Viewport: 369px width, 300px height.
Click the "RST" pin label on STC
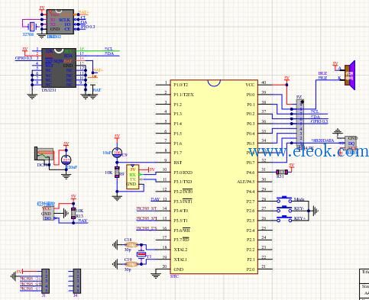177,163
